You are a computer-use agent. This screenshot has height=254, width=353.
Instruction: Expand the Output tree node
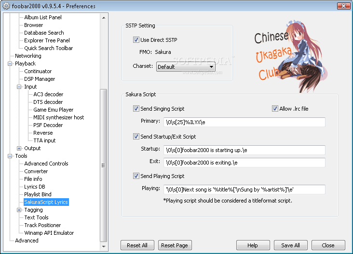click(x=19, y=148)
